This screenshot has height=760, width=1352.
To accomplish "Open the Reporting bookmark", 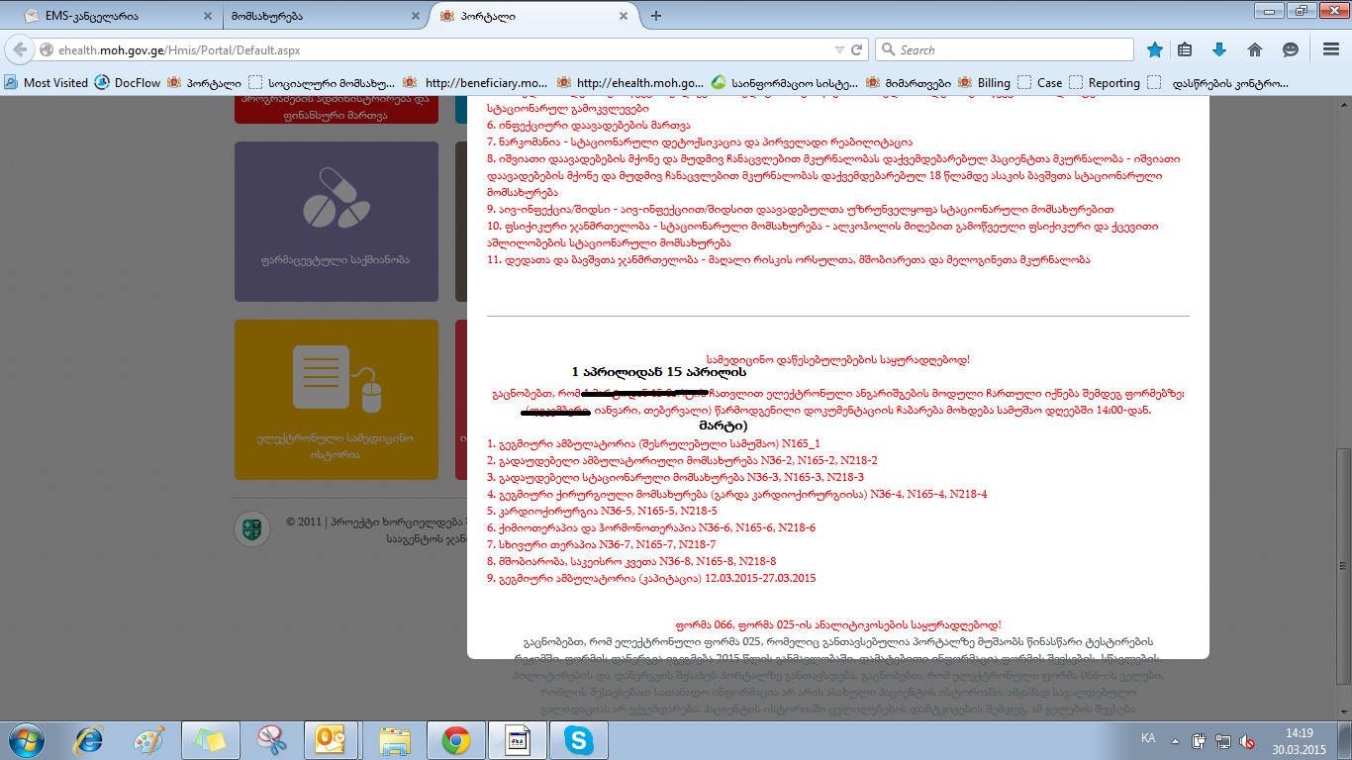I will [1105, 83].
